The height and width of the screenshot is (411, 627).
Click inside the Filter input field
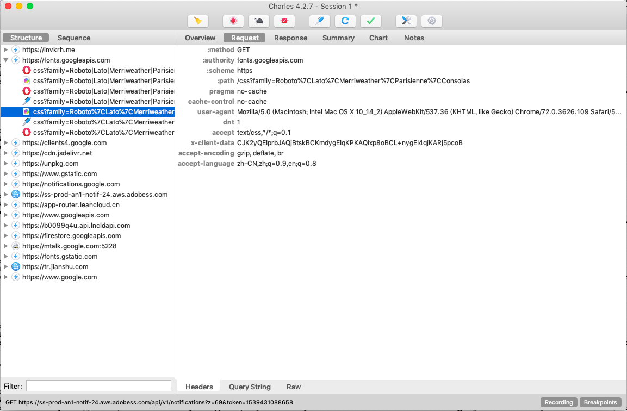point(98,385)
